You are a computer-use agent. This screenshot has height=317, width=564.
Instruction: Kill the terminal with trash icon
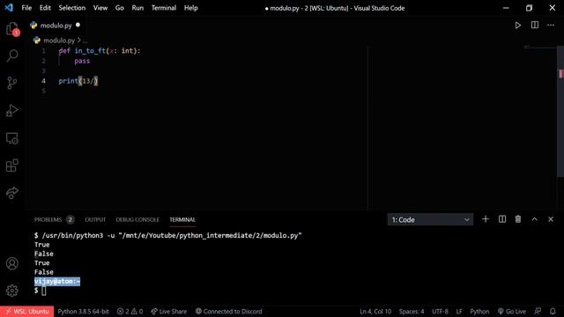point(518,219)
